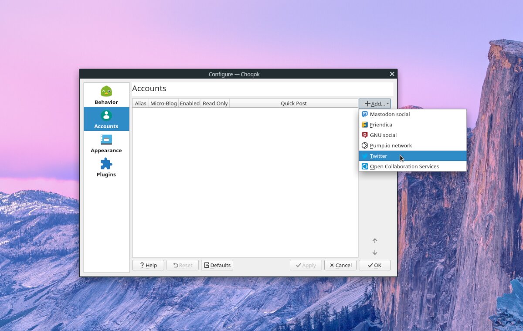This screenshot has height=331, width=523.
Task: Restore settings with the Defaults button
Action: tap(217, 265)
